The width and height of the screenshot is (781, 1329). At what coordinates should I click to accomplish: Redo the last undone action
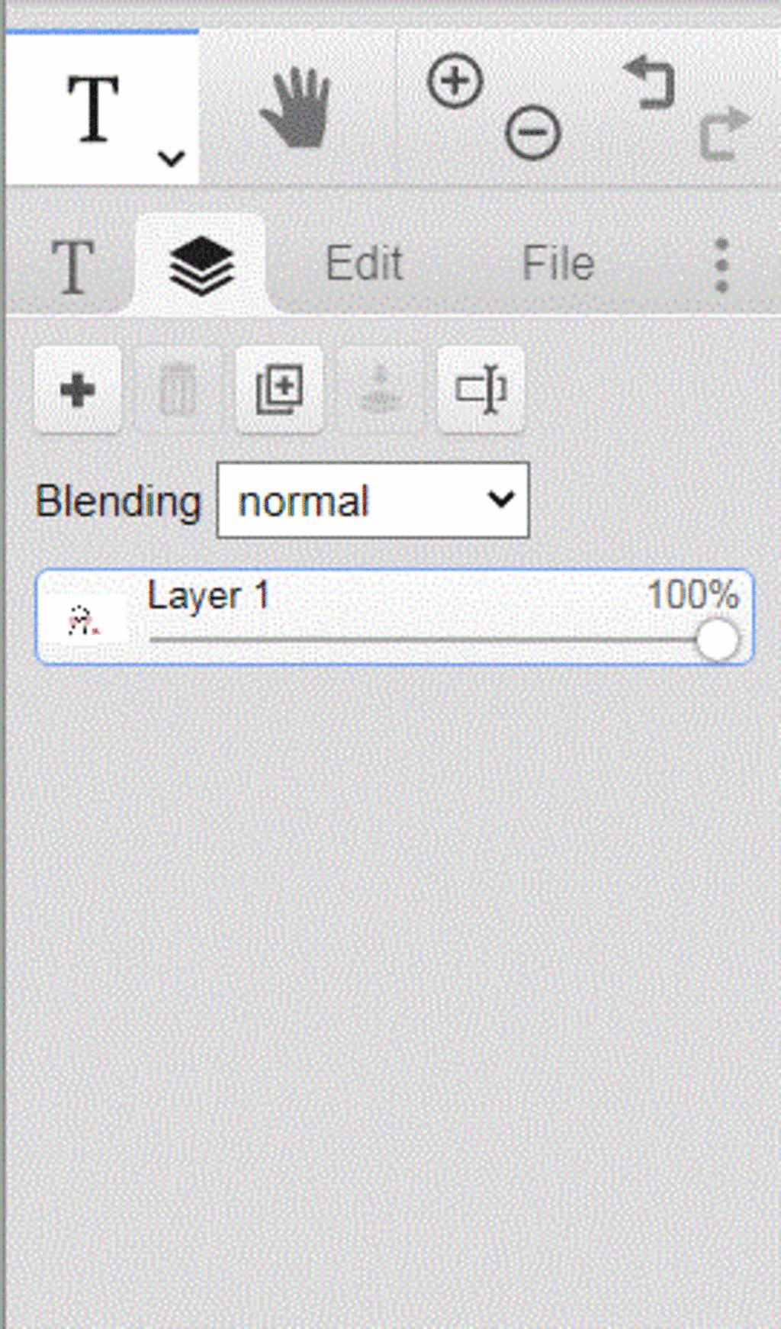coord(724,134)
